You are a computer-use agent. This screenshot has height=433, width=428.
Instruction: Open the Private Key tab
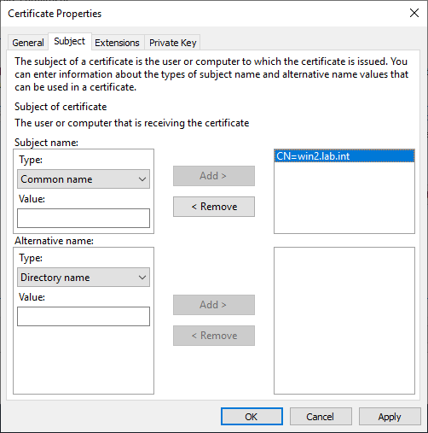172,43
